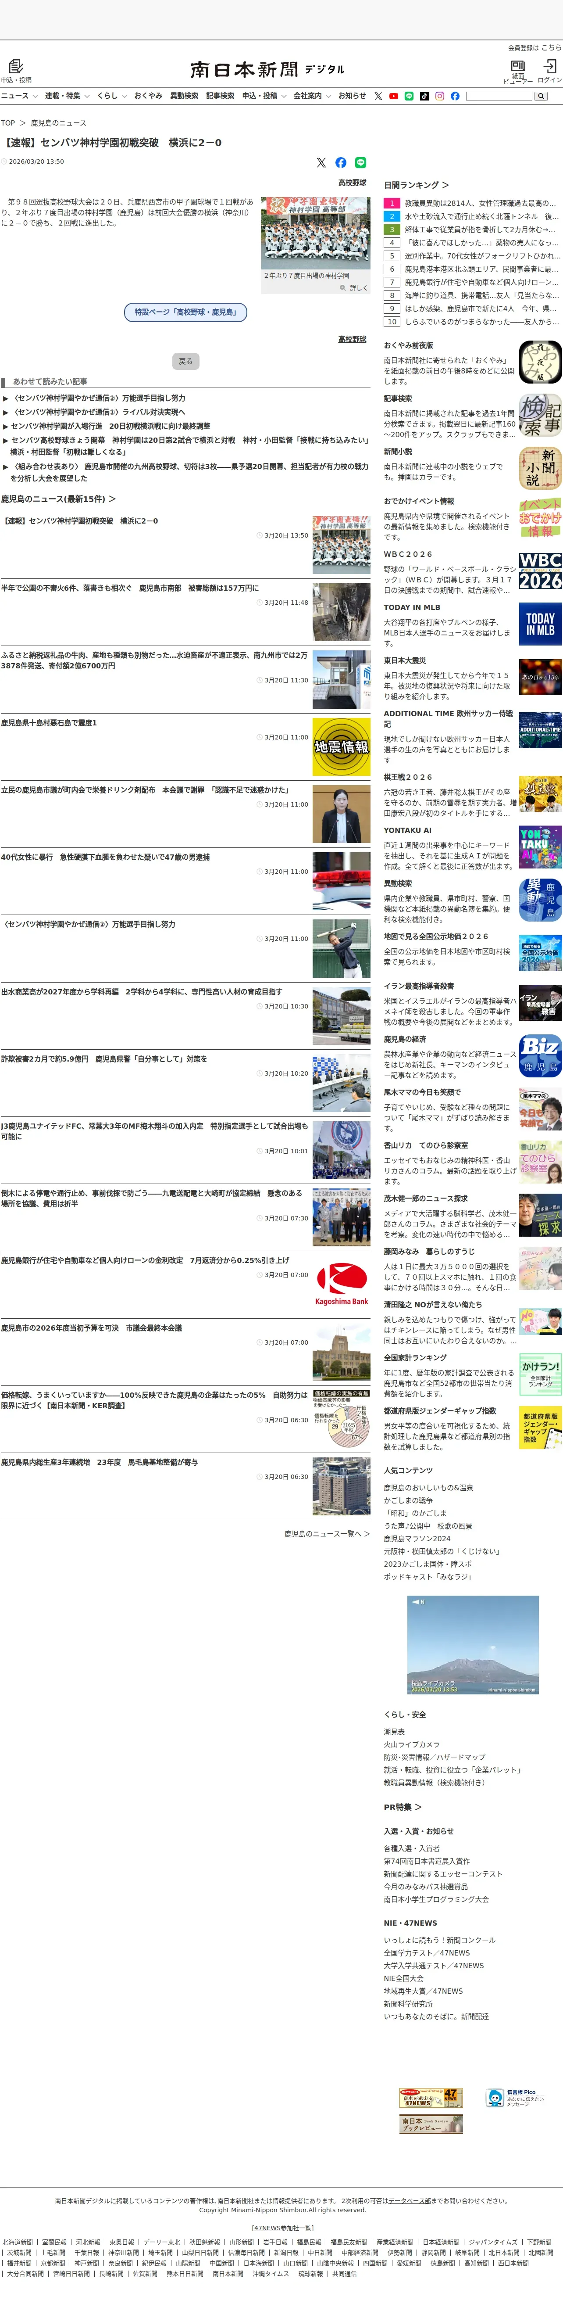Viewport: 563px width, 2318px height.
Task: Share article on LINE below headline
Action: 360,163
